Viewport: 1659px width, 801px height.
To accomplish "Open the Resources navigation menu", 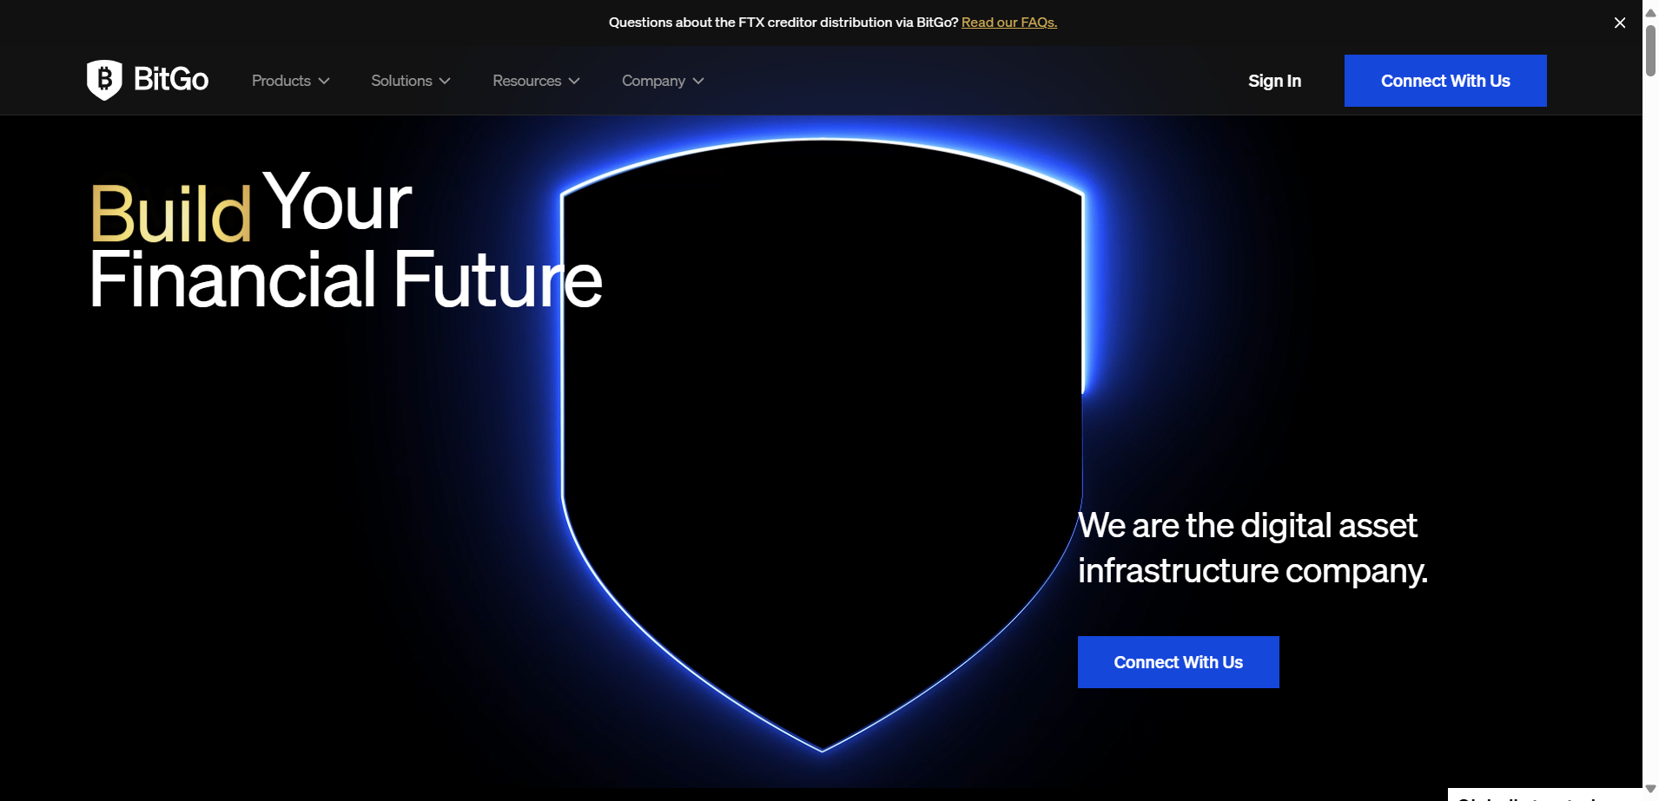I will [526, 81].
